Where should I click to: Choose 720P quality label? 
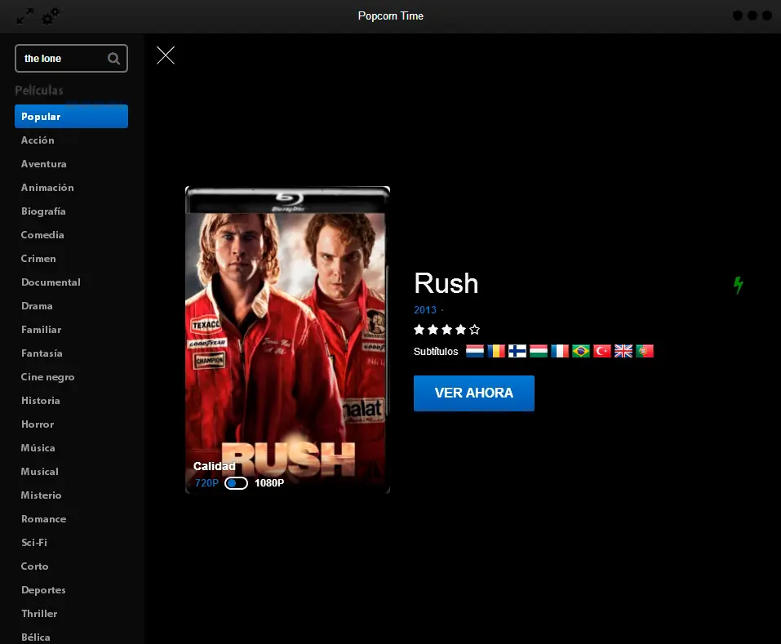[206, 483]
